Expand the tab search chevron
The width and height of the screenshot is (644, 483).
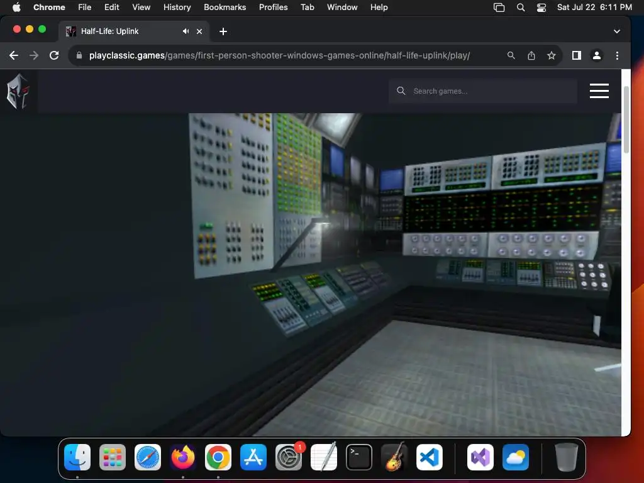click(616, 31)
